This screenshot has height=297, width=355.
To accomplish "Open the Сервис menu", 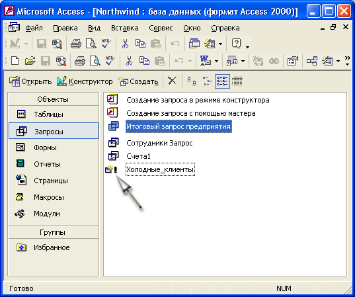I will [x=161, y=28].
